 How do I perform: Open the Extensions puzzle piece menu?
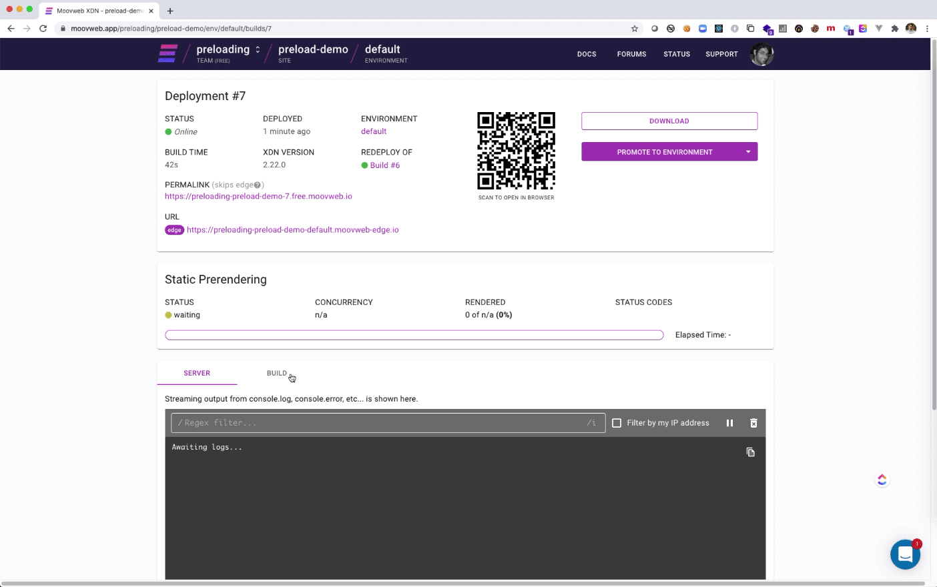[895, 29]
